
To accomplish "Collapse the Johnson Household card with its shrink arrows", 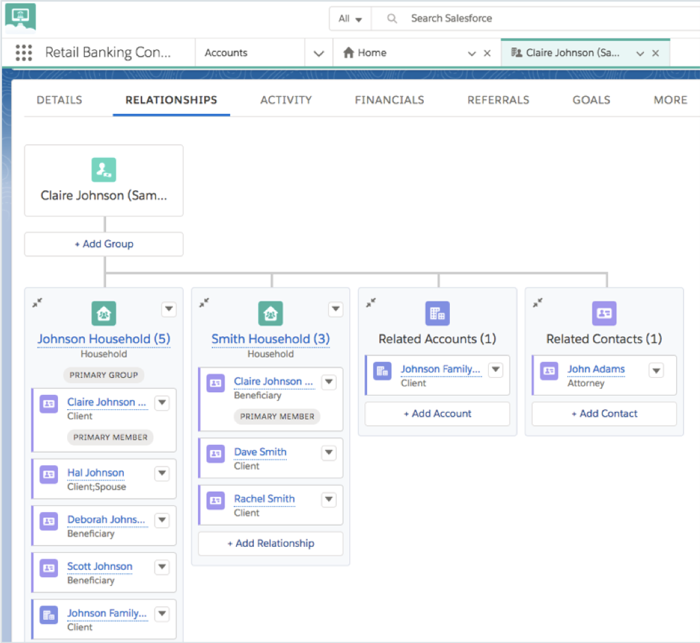I will 37,303.
